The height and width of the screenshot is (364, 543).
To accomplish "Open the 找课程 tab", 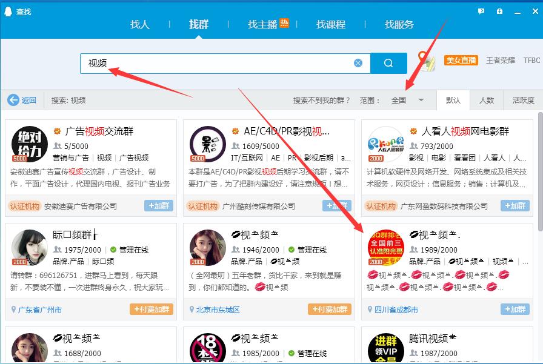I will click(x=331, y=24).
